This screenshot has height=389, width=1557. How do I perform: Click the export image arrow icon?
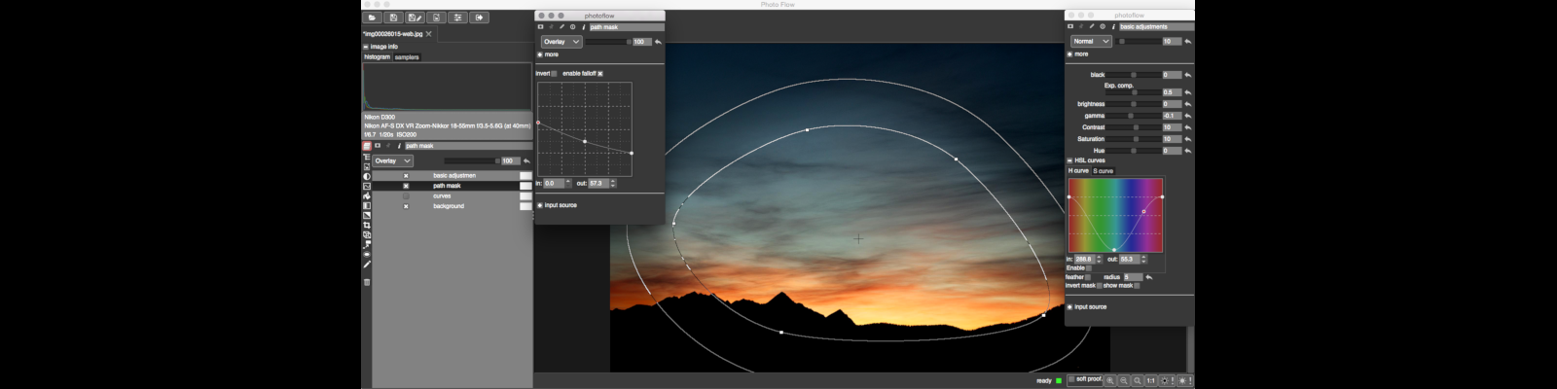[x=479, y=18]
